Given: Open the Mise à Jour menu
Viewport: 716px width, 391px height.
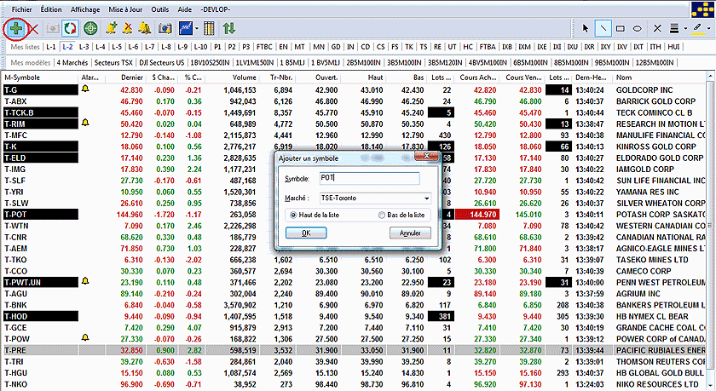Looking at the screenshot, I should click(x=125, y=9).
